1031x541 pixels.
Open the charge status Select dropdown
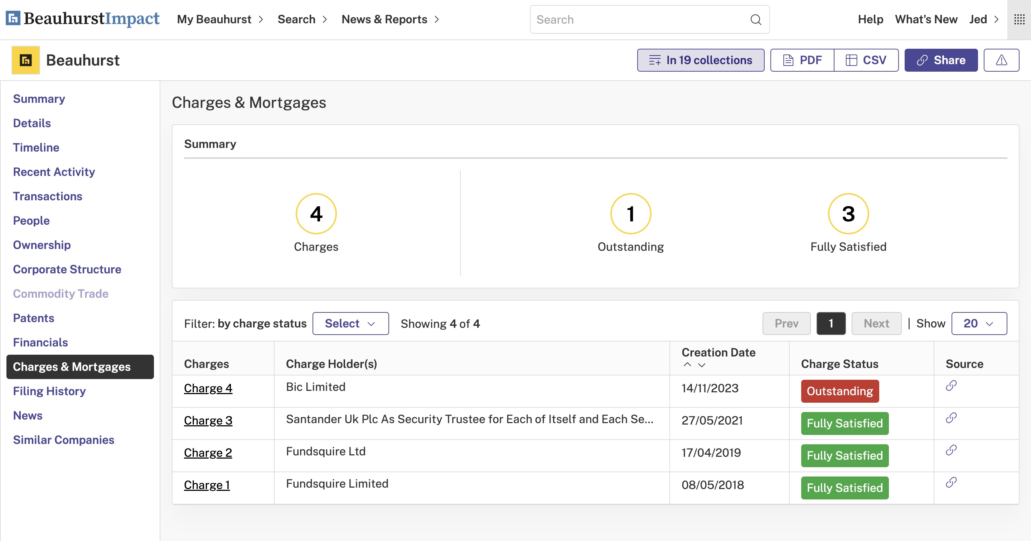(350, 324)
